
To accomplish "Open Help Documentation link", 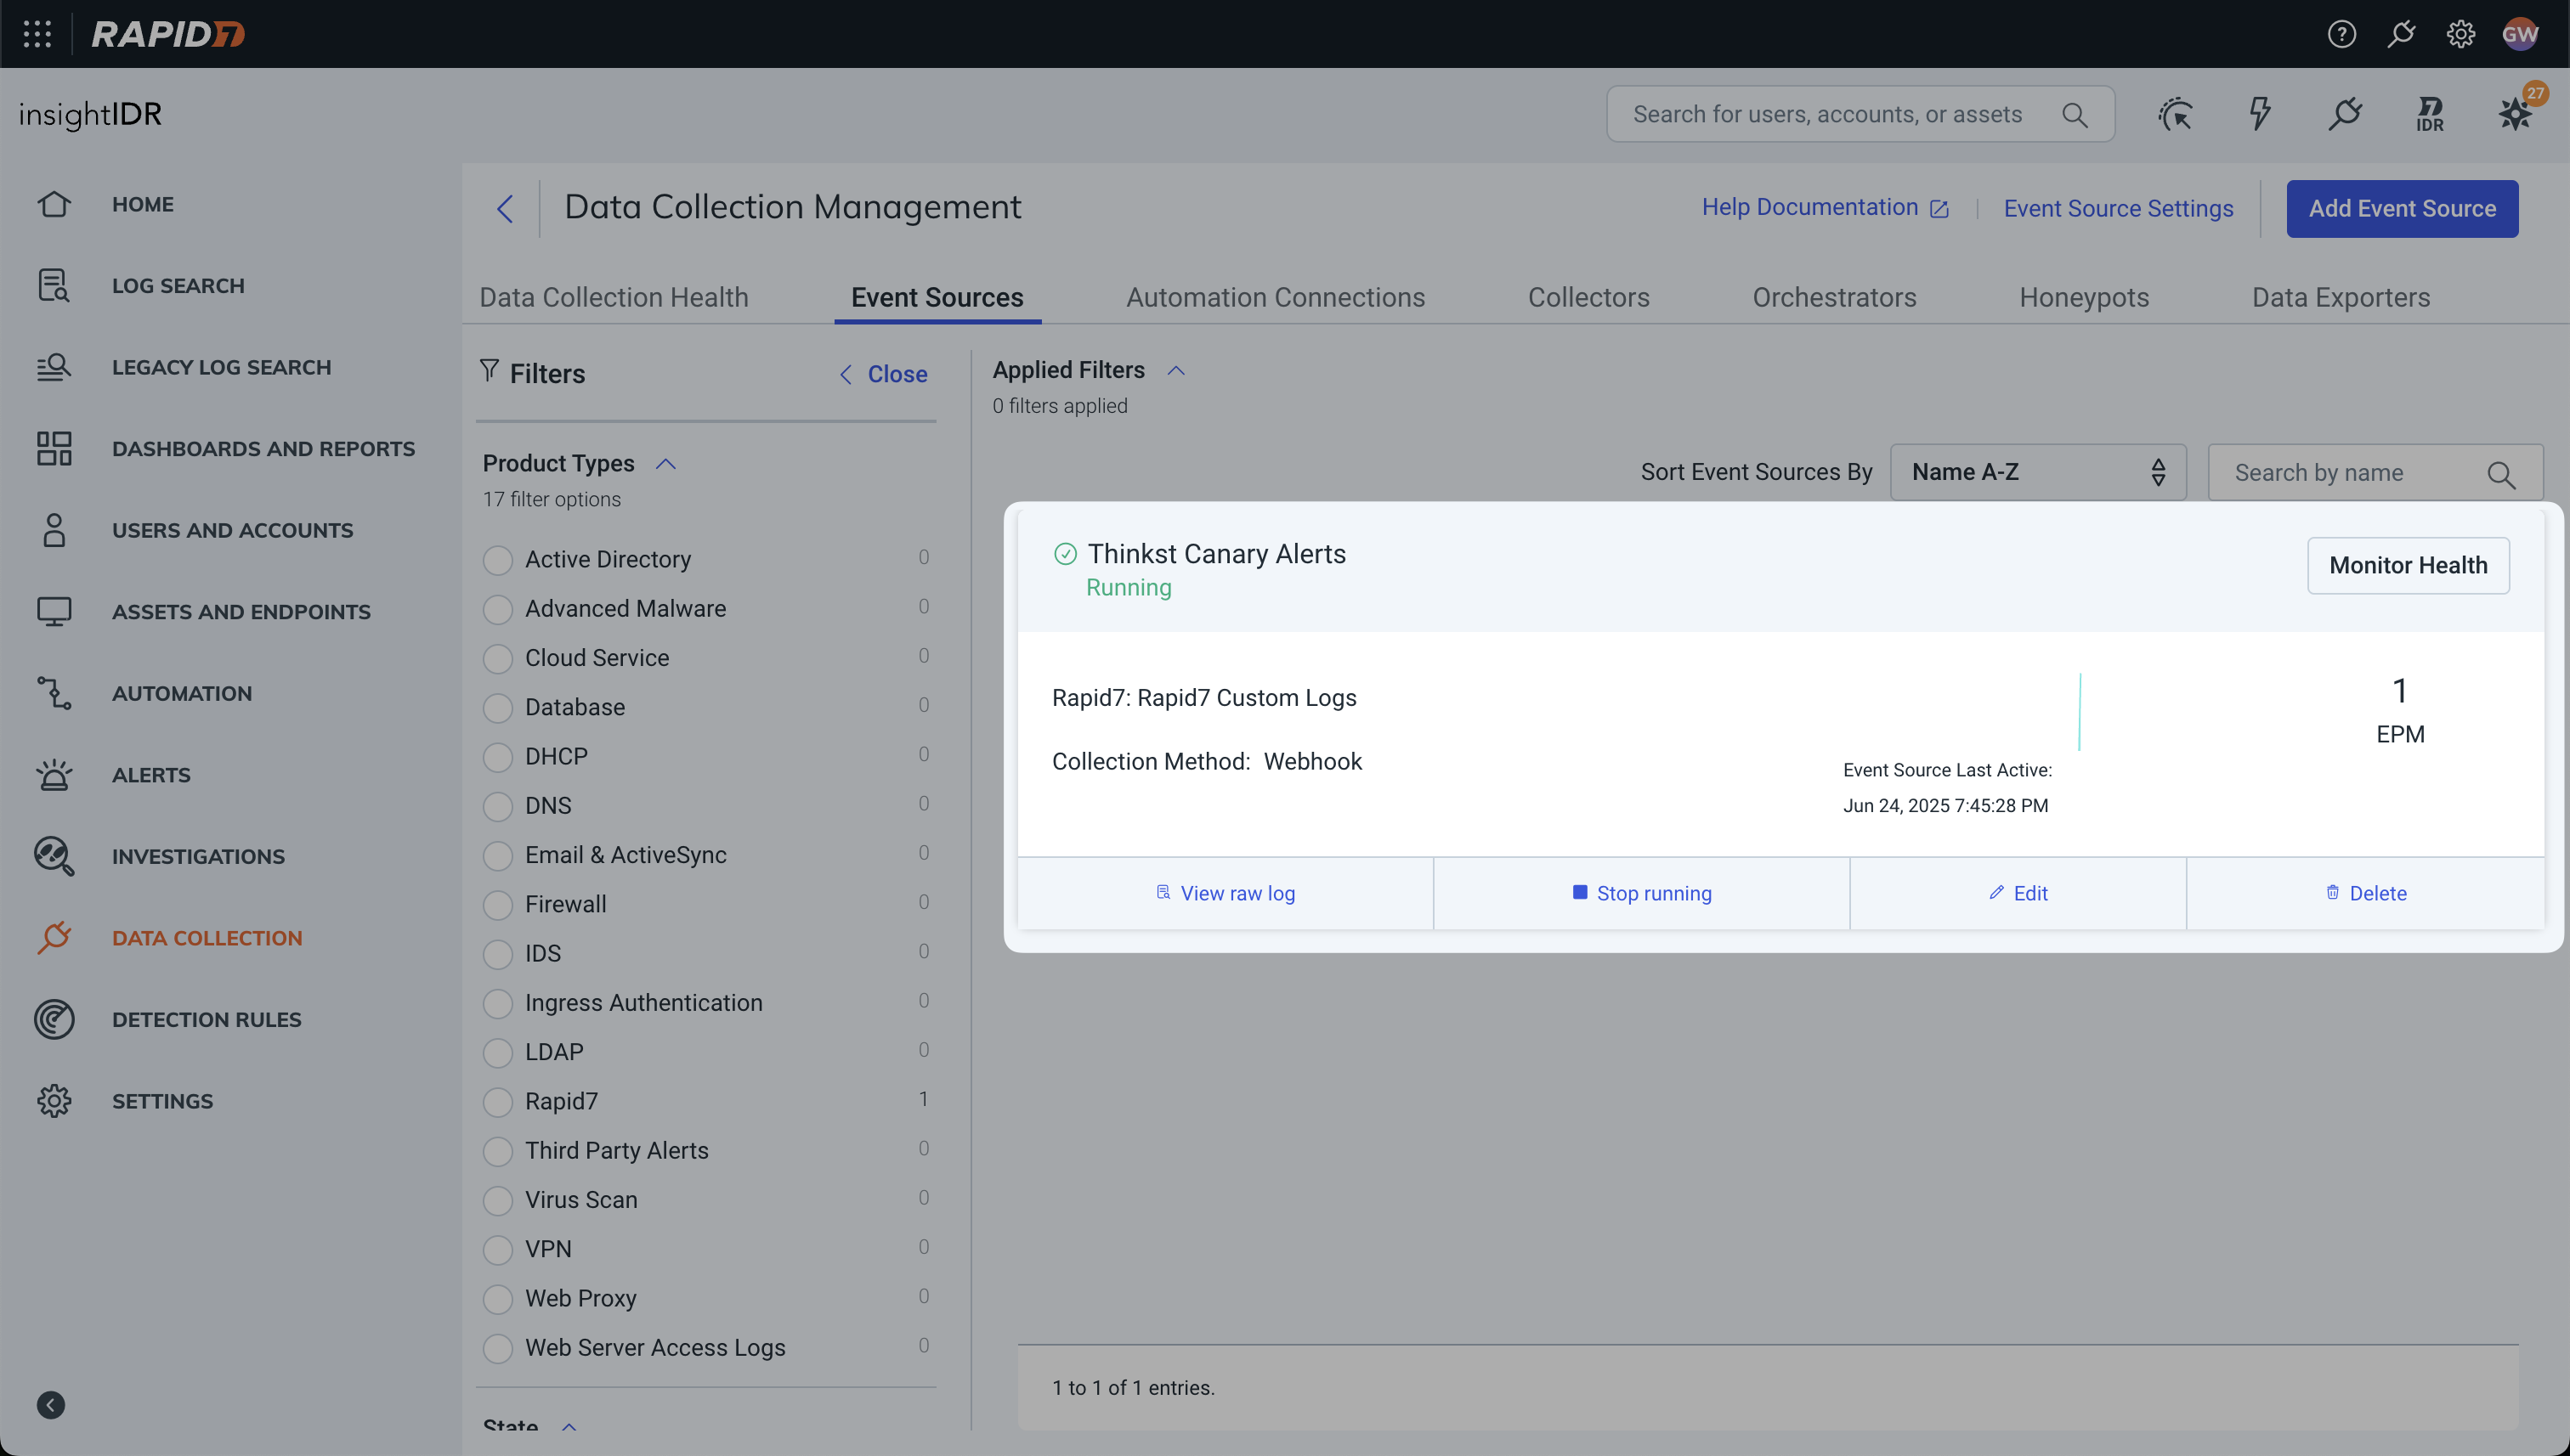I will [x=1825, y=207].
